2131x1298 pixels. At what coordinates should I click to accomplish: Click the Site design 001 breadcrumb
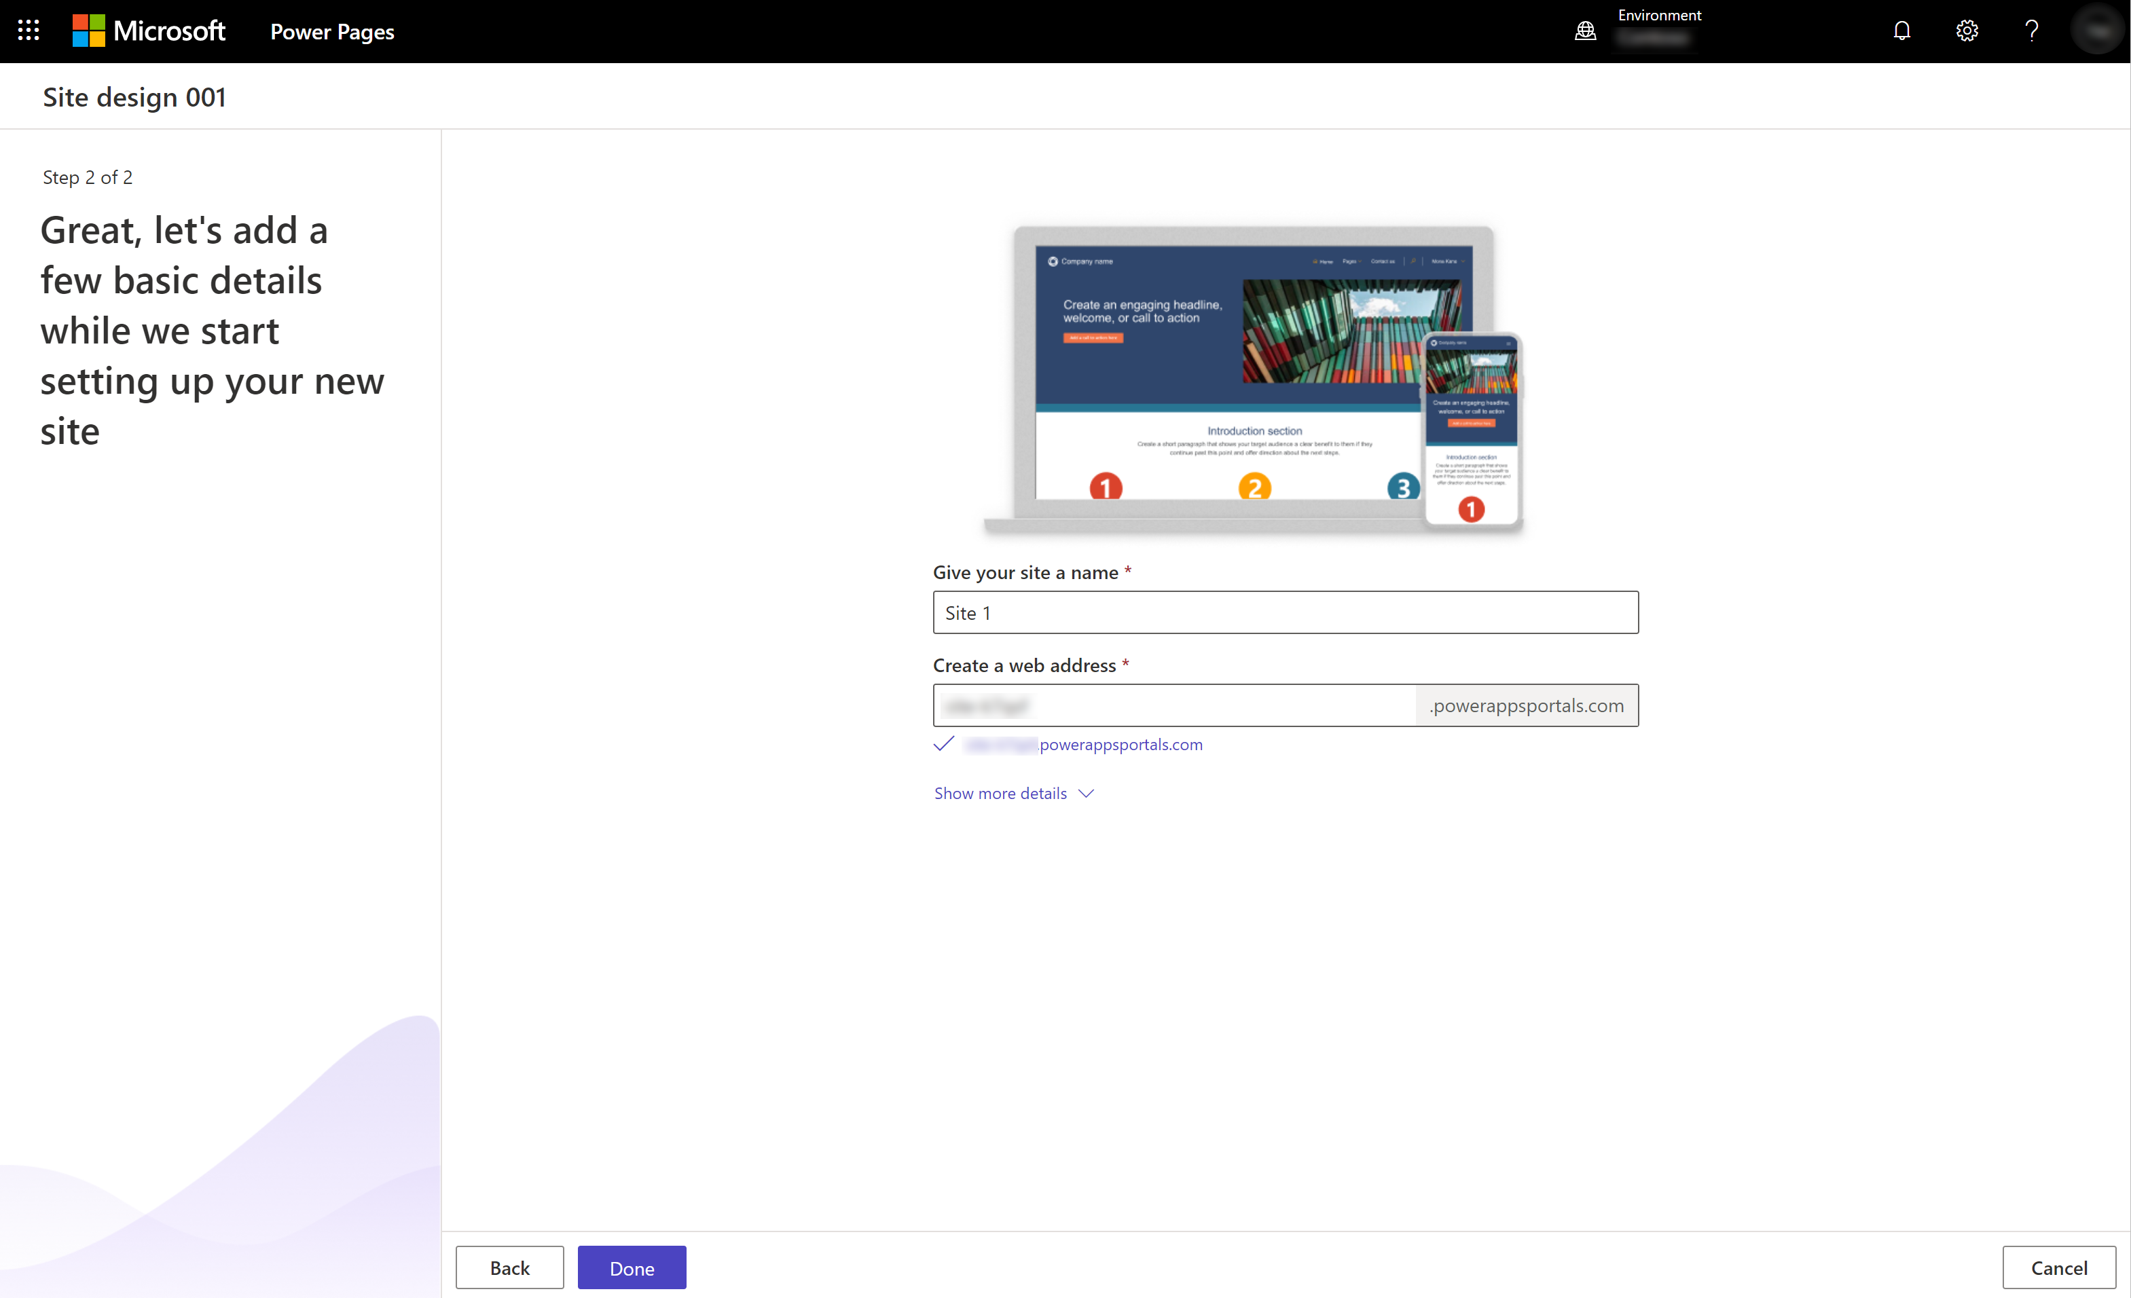(135, 96)
